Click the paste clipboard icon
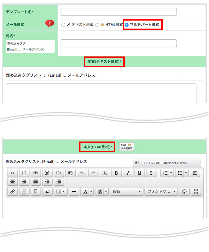209x252 pixels. tap(70, 173)
